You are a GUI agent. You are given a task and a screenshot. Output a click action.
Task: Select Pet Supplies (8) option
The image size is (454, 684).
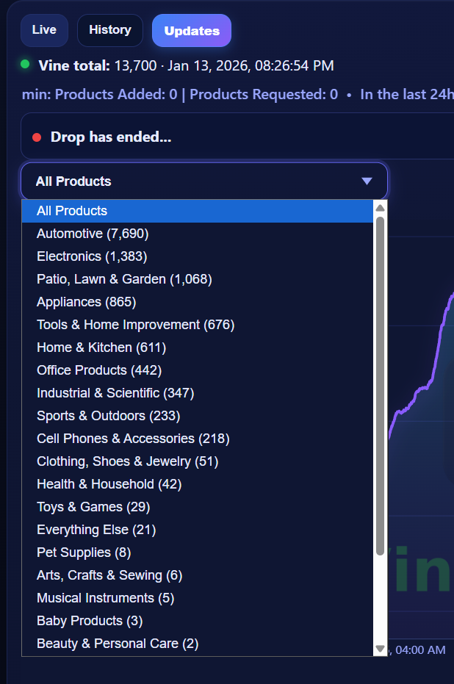pos(198,552)
